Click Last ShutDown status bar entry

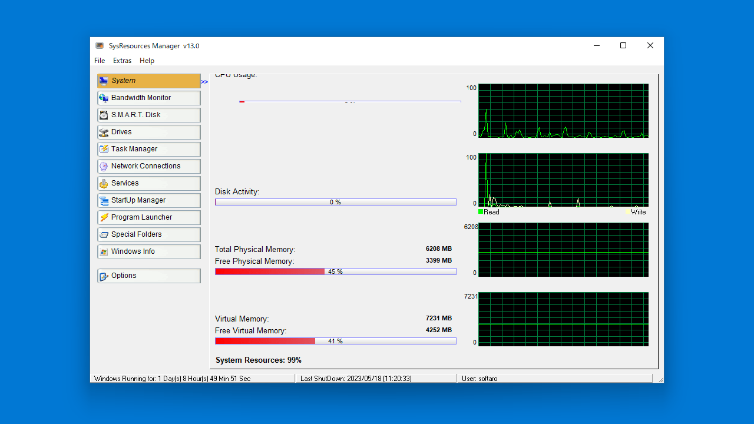click(x=376, y=379)
